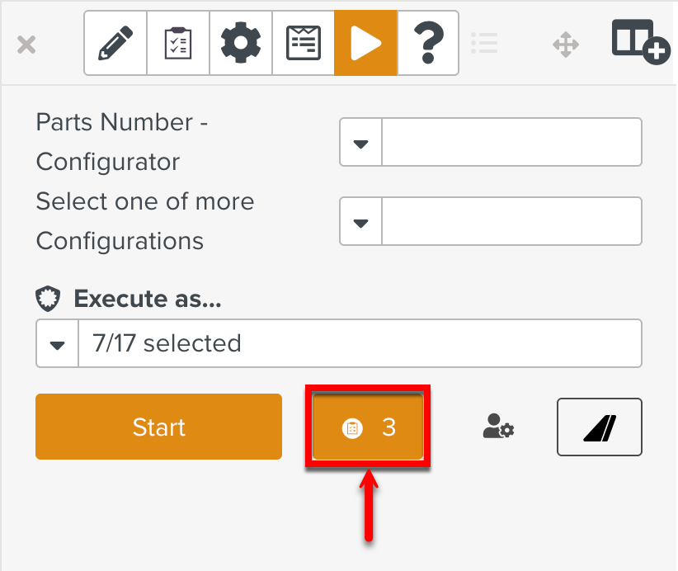Image resolution: width=678 pixels, height=571 pixels.
Task: Open the Select Configurations dropdown arrow
Action: (360, 222)
